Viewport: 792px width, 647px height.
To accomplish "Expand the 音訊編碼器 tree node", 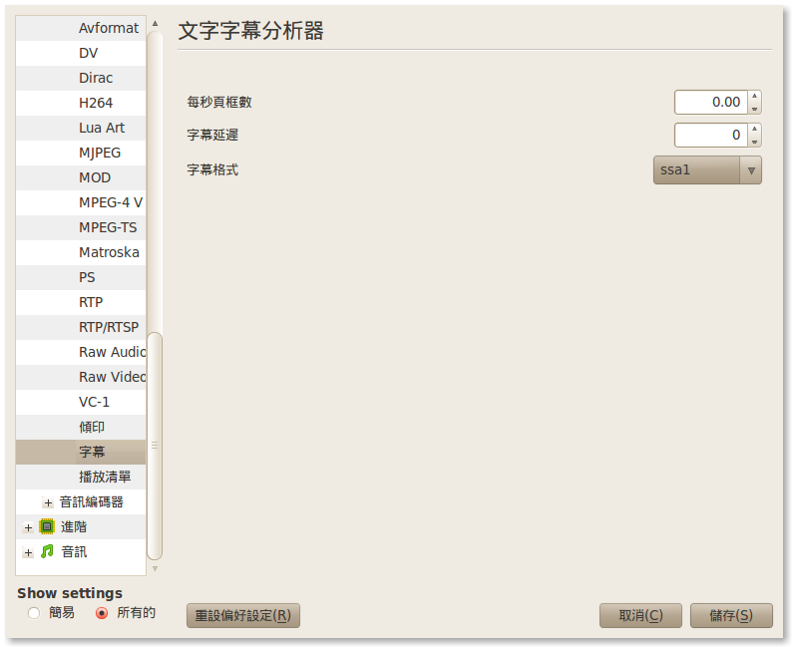I will (48, 502).
